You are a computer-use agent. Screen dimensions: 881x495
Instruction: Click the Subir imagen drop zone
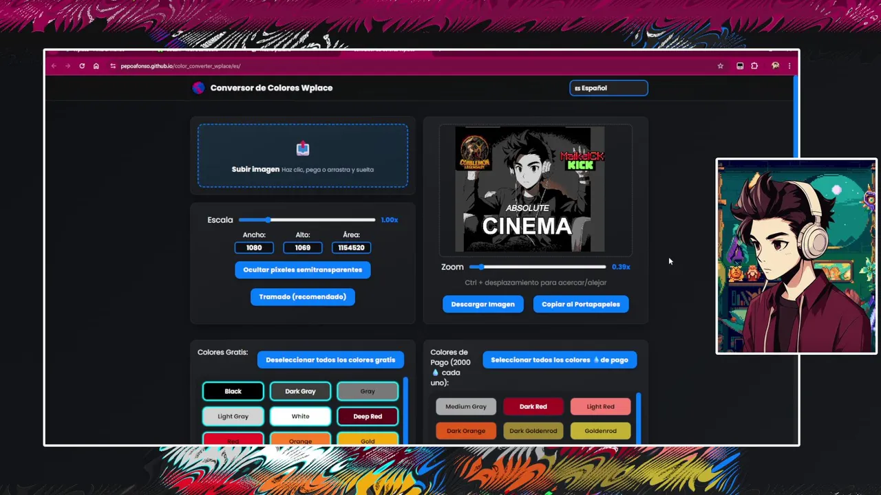(x=303, y=155)
